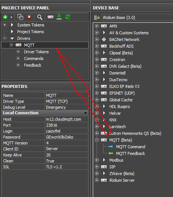Click the Global Cache device icon

[104, 100]
